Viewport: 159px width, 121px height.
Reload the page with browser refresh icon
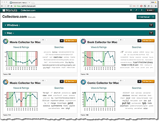tap(8, 6)
